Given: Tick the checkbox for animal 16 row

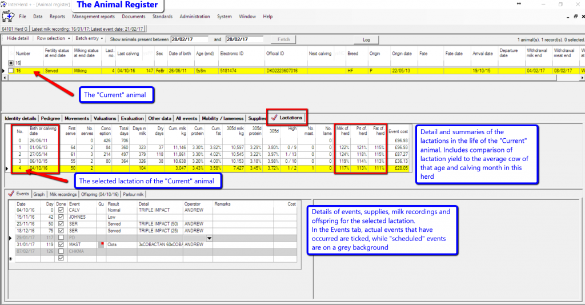Looking at the screenshot, I should (x=11, y=70).
